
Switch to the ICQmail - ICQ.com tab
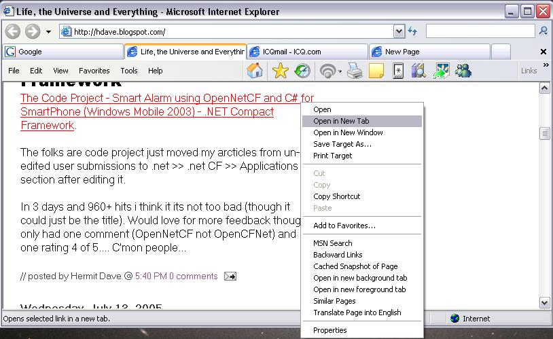click(x=306, y=52)
